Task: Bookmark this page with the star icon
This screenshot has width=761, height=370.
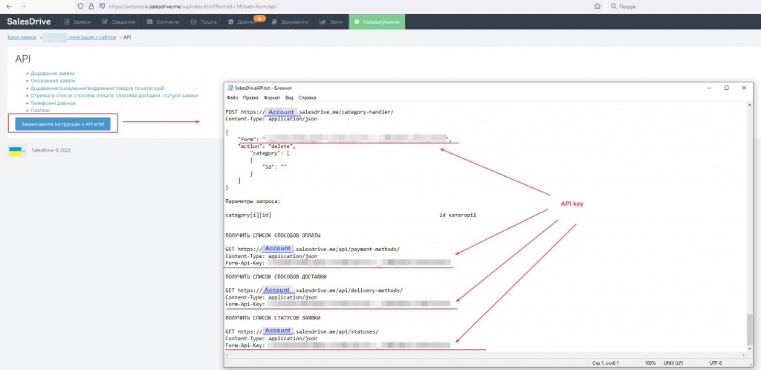Action: click(x=598, y=7)
